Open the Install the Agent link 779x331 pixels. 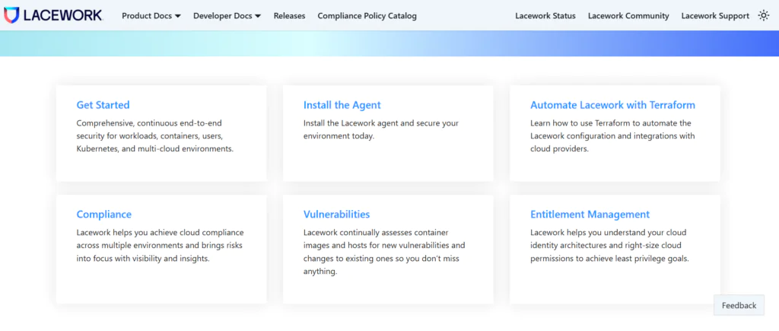pyautogui.click(x=342, y=105)
